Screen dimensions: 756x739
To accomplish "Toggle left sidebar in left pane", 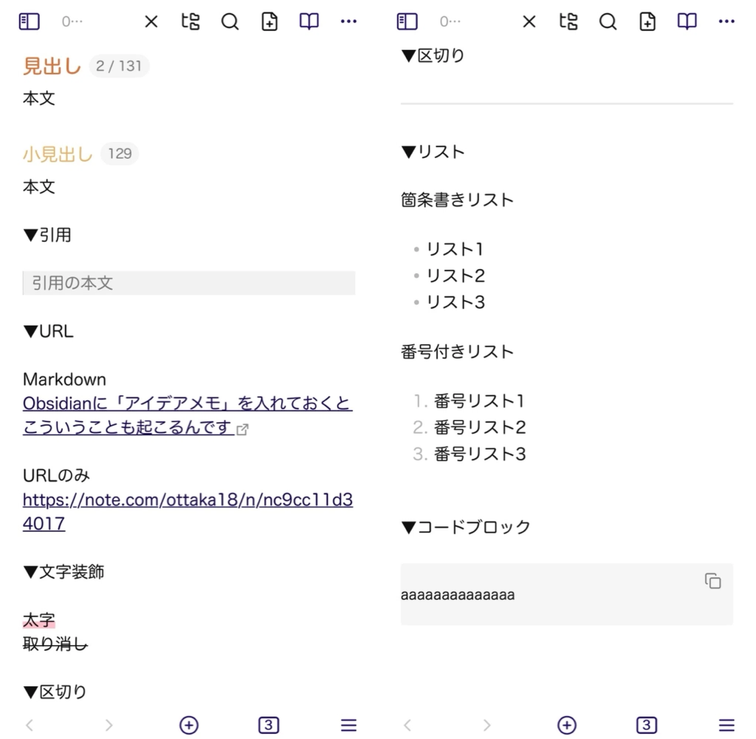I will tap(29, 21).
